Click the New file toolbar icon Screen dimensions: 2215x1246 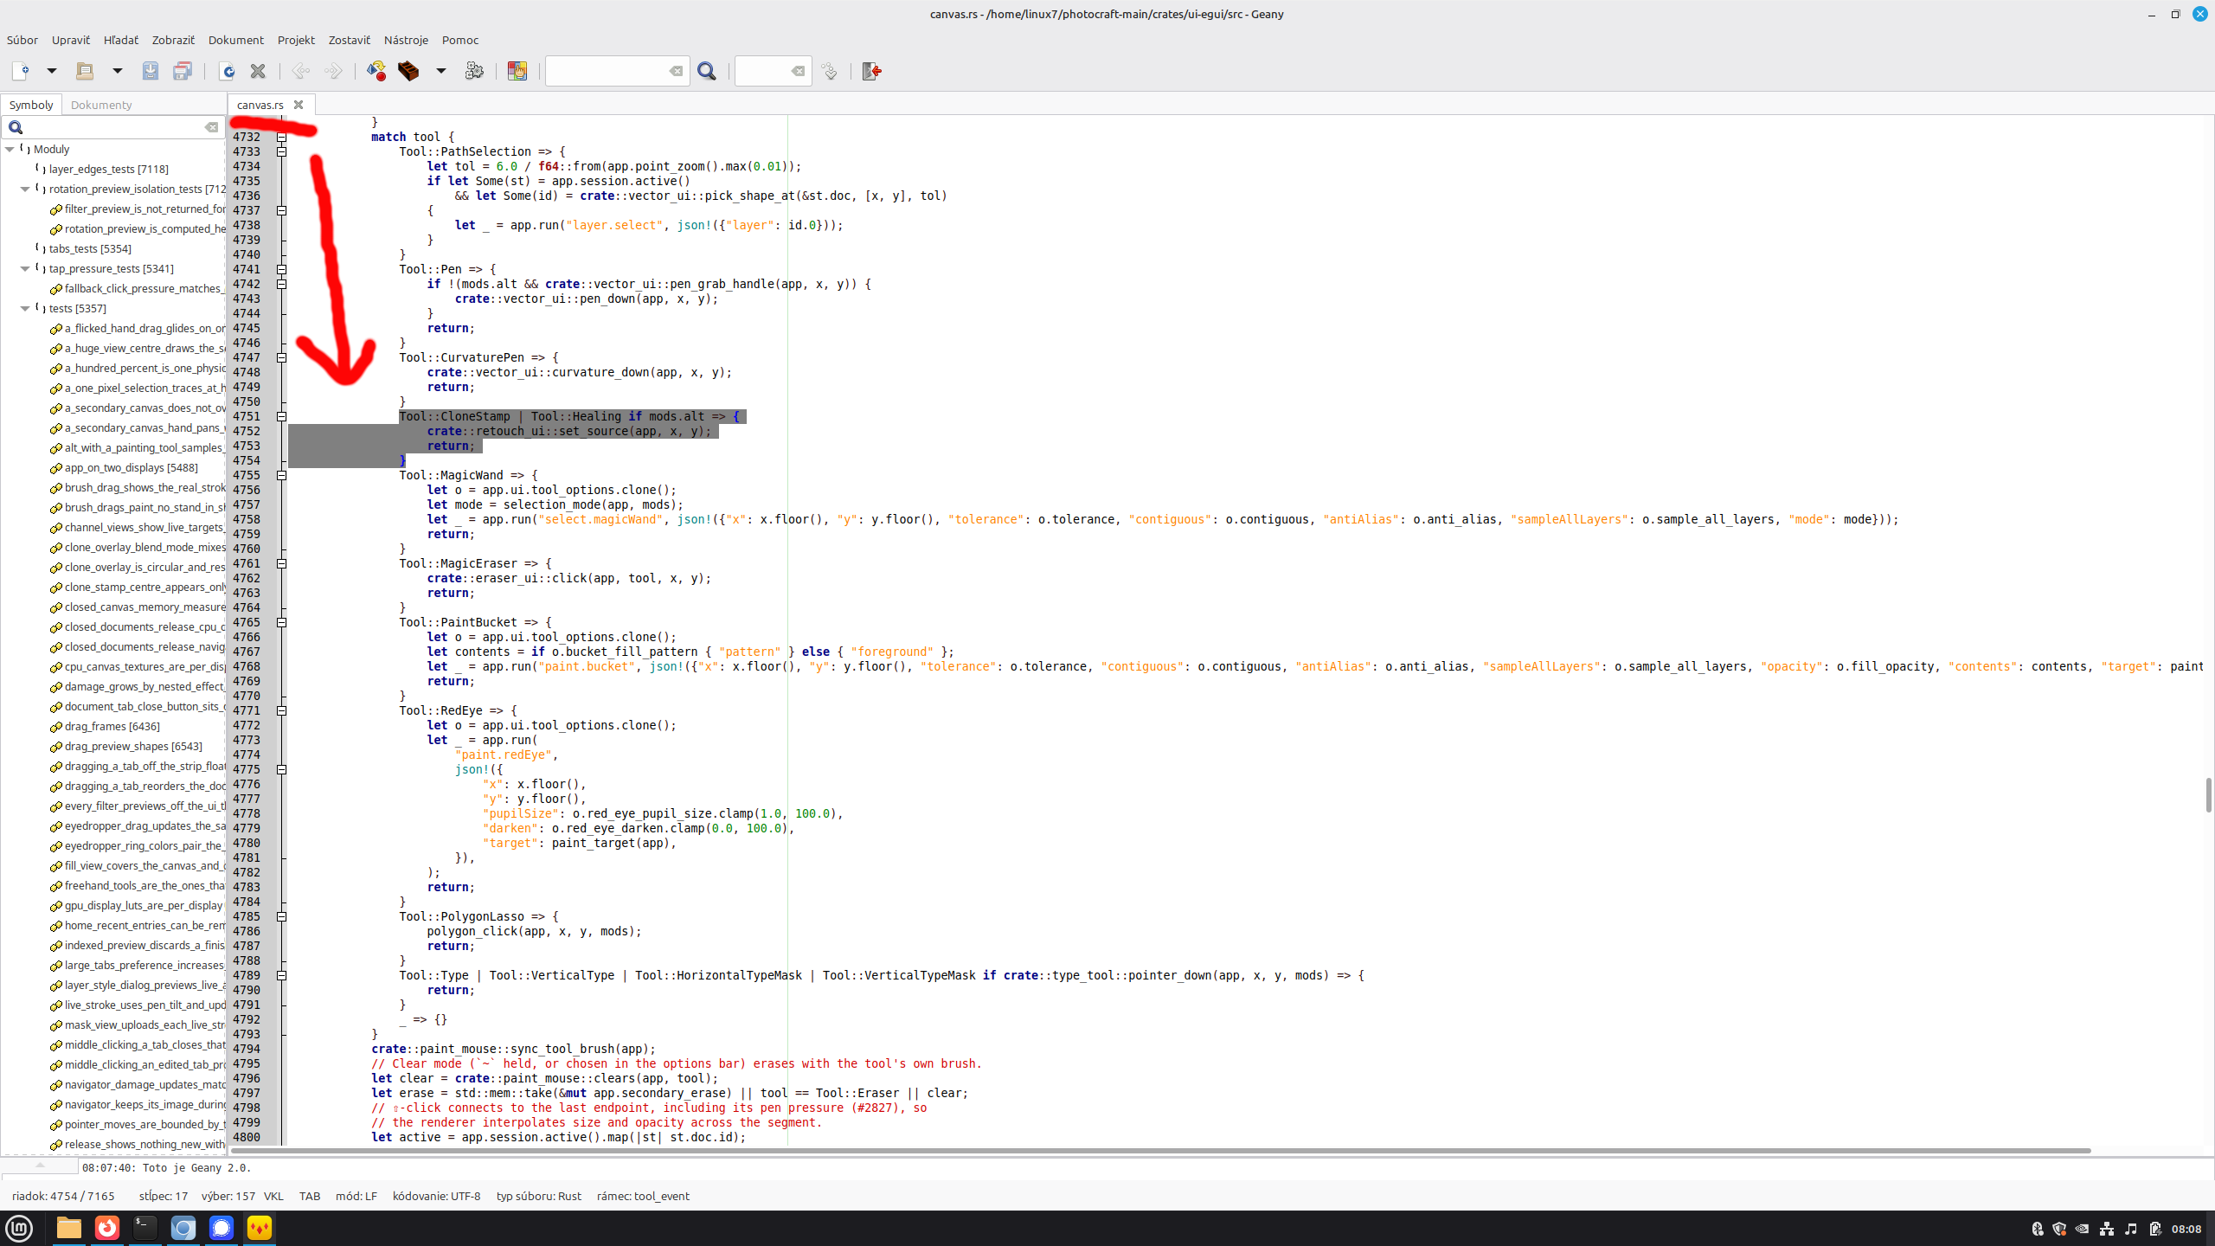[x=21, y=71]
